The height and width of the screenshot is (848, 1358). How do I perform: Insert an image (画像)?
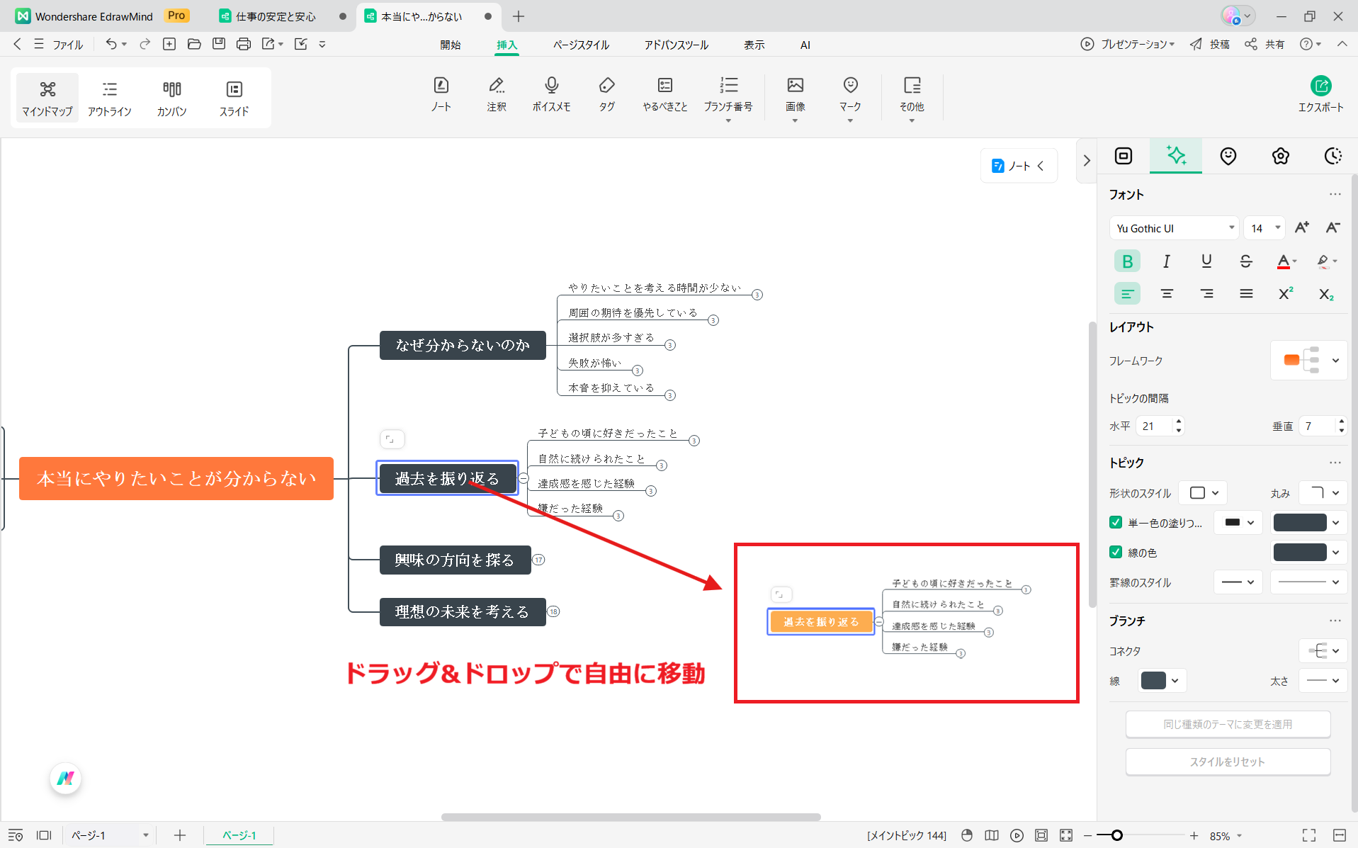[795, 98]
